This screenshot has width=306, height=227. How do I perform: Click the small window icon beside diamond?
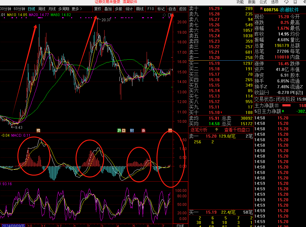(x=170, y=15)
